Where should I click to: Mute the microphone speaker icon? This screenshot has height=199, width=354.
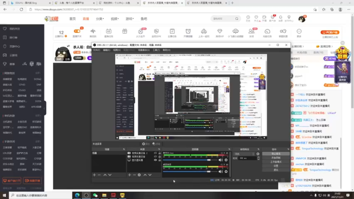[x=220, y=160]
